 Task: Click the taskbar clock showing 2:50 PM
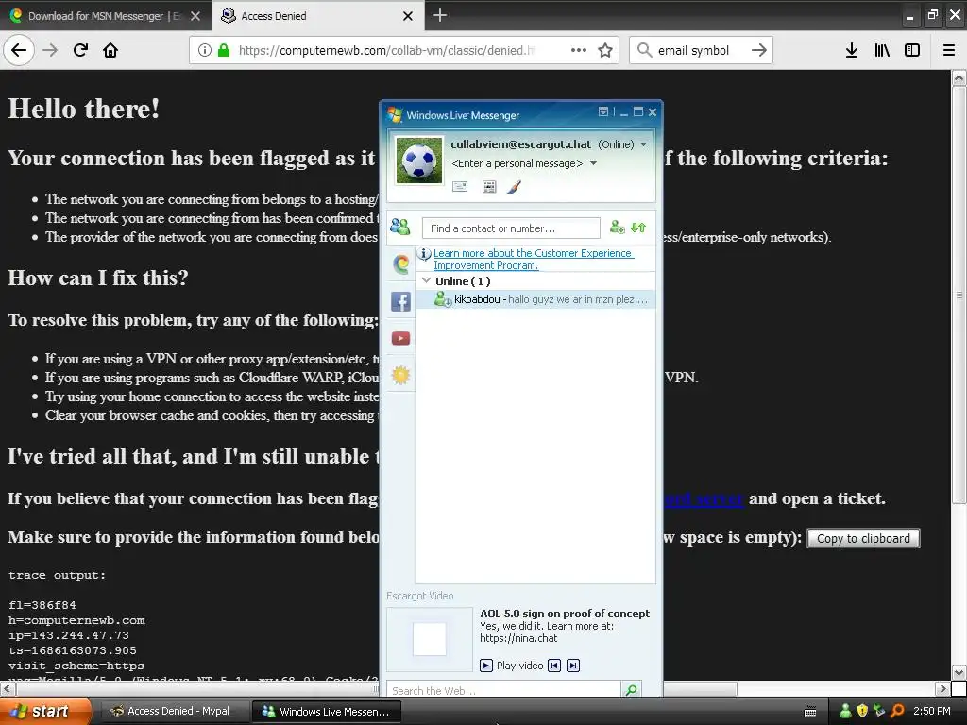[932, 711]
